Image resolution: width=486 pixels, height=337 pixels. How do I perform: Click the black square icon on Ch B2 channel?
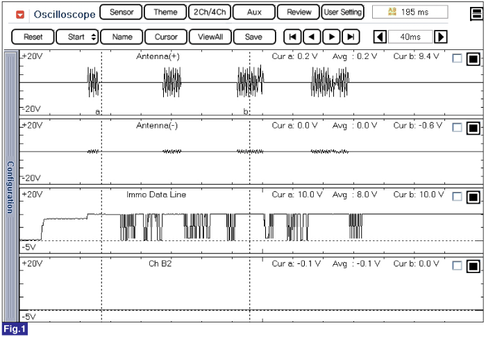[473, 266]
